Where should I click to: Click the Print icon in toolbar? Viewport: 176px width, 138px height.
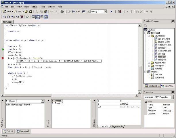(63, 11)
